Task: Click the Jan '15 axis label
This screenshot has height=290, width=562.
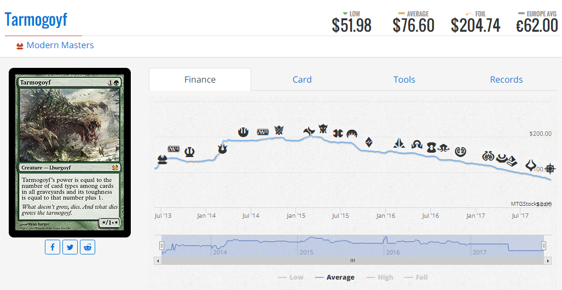Action: 296,216
